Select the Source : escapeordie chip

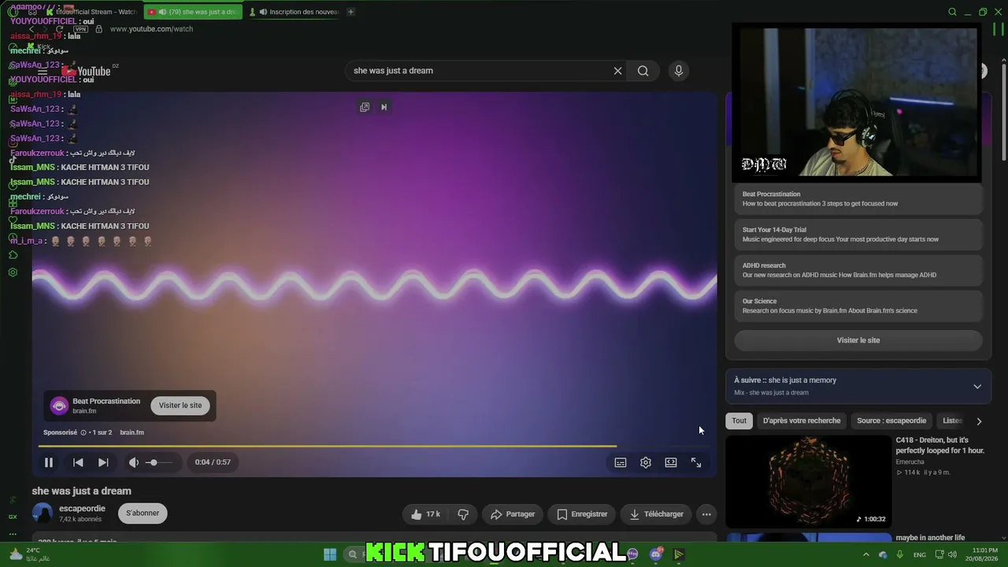tap(891, 421)
